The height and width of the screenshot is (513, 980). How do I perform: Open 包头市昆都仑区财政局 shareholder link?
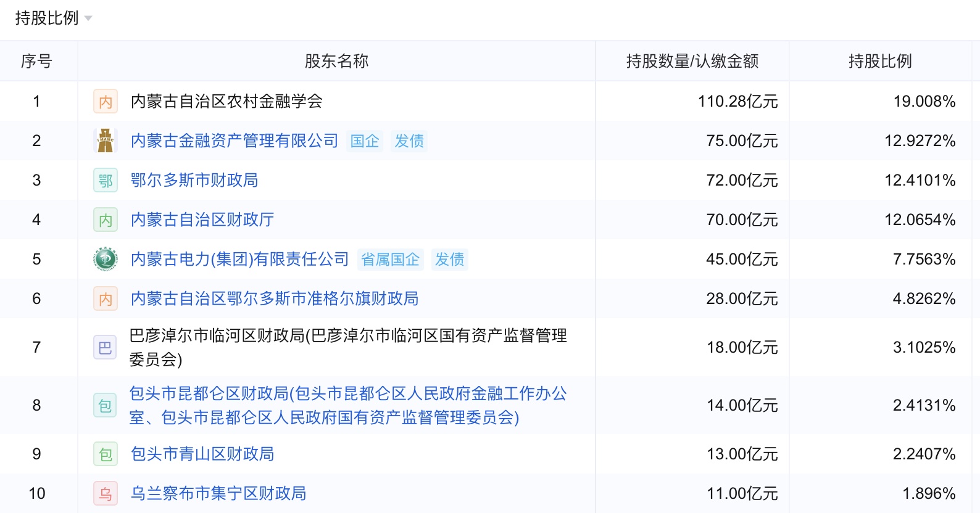tap(348, 405)
